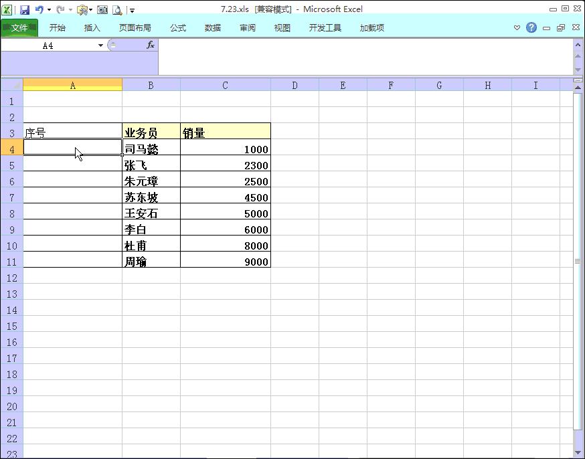Switch to the 公式 ribbon tab
The image size is (585, 459).
[x=178, y=27]
